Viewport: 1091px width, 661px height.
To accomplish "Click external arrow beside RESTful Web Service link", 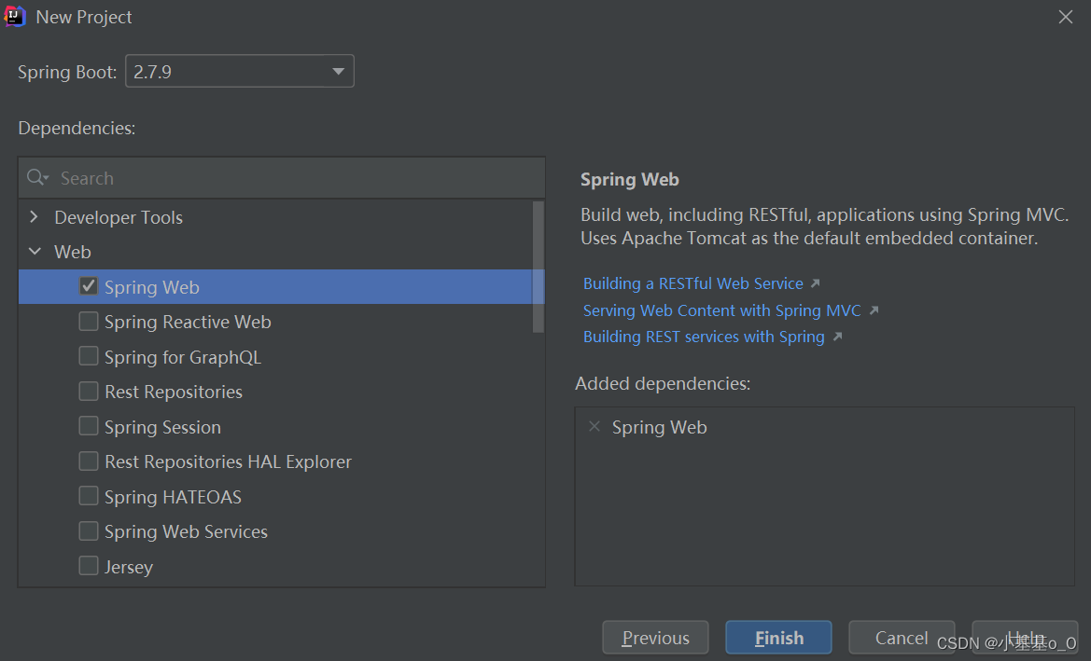I will (816, 282).
